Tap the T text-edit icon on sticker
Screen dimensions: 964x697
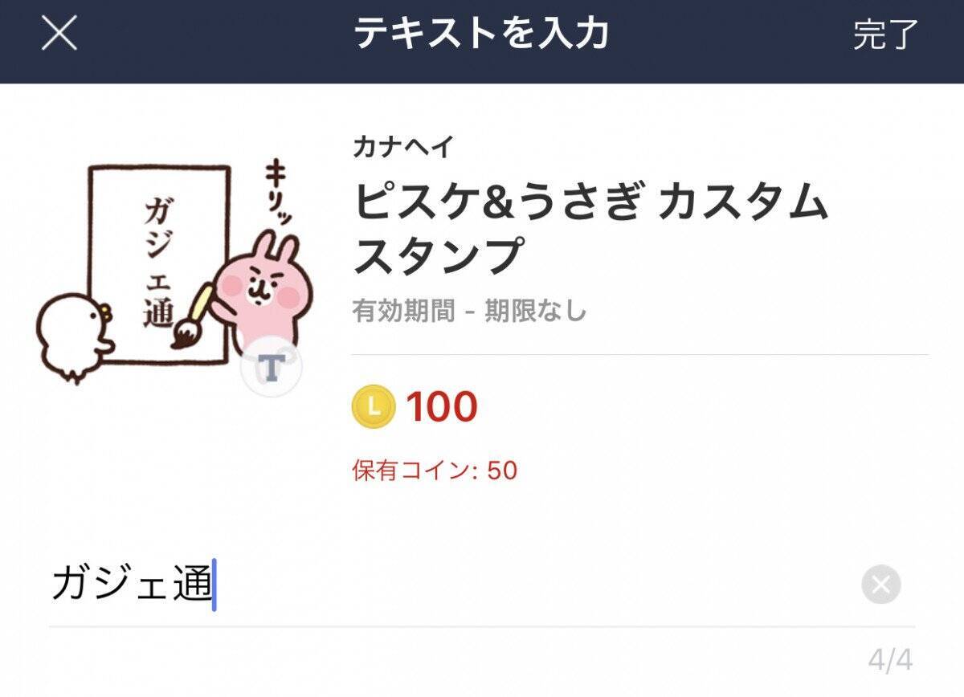[272, 368]
